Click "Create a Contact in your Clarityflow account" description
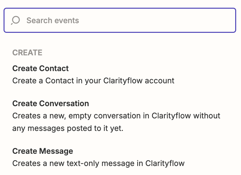The height and width of the screenshot is (175, 241). click(93, 80)
